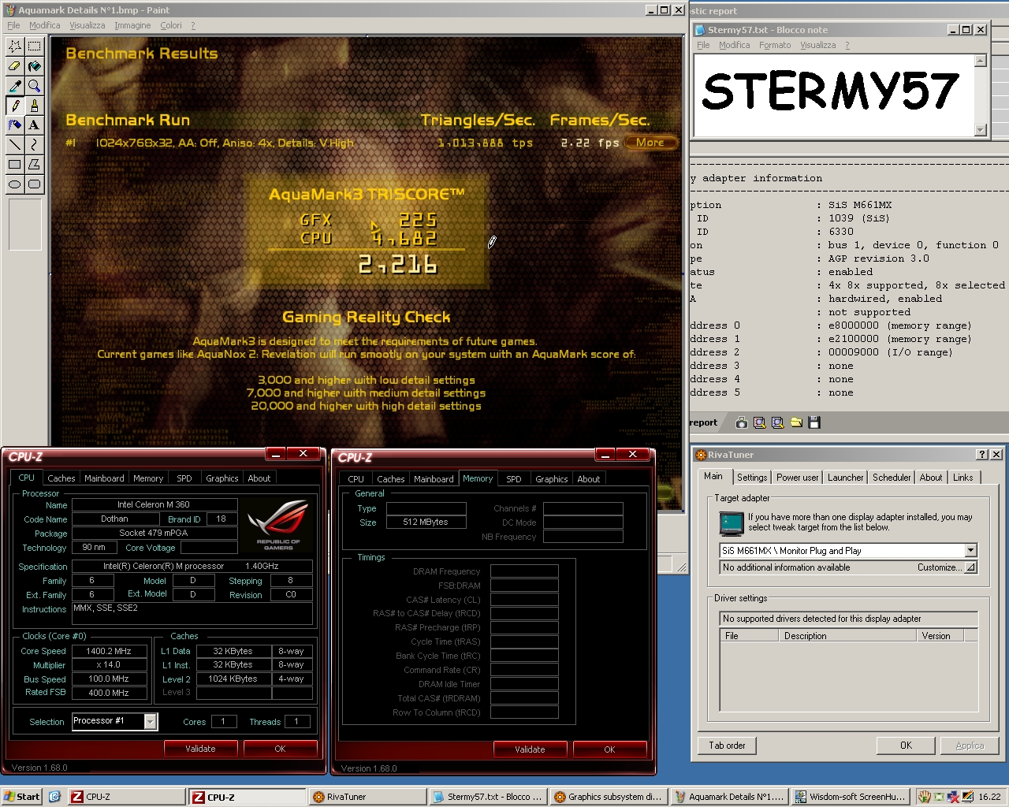
Task: Pick the Color Picker eyedropper tool
Action: click(x=15, y=86)
